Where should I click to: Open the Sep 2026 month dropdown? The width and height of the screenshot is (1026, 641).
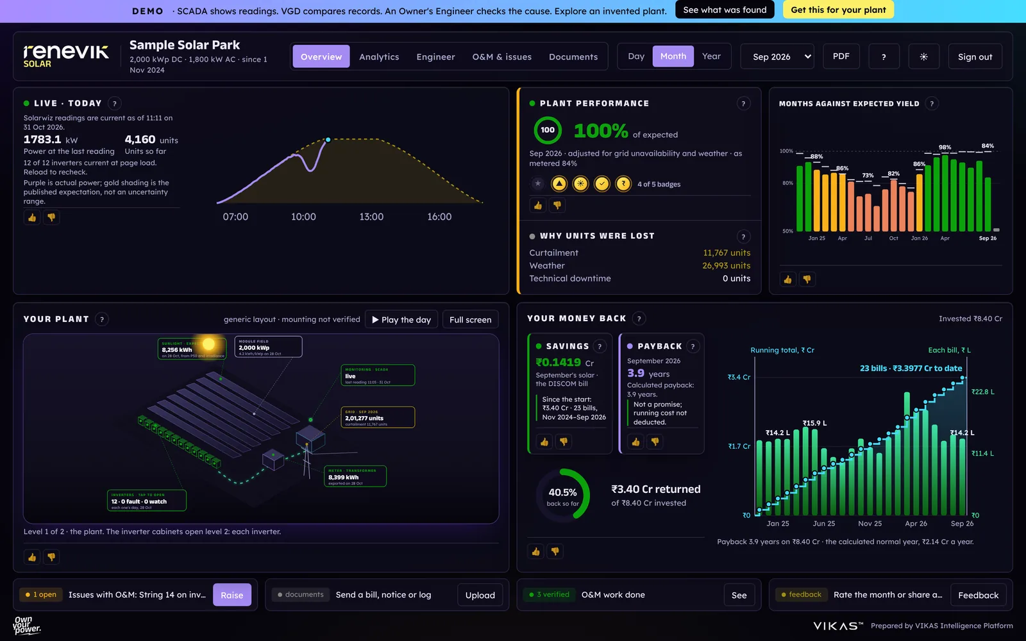(777, 56)
